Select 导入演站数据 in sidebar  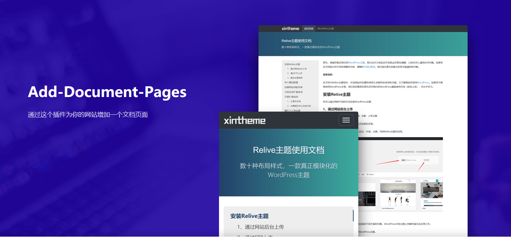click(x=292, y=82)
